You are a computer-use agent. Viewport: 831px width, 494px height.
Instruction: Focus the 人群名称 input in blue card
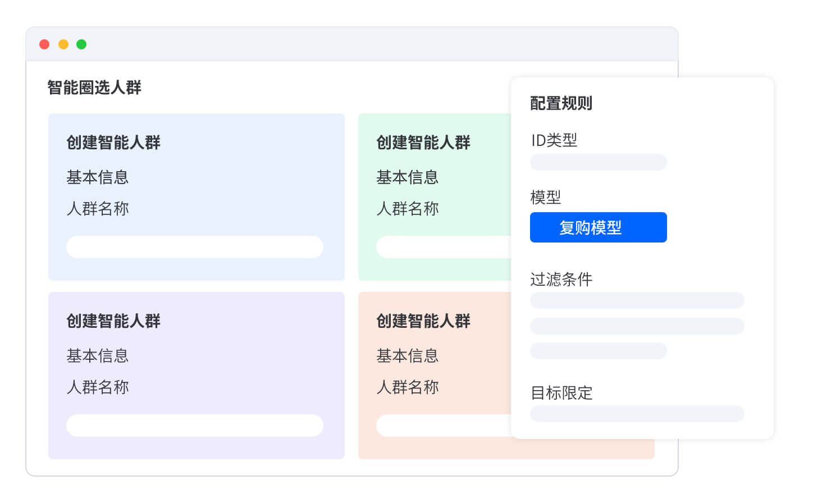click(194, 247)
